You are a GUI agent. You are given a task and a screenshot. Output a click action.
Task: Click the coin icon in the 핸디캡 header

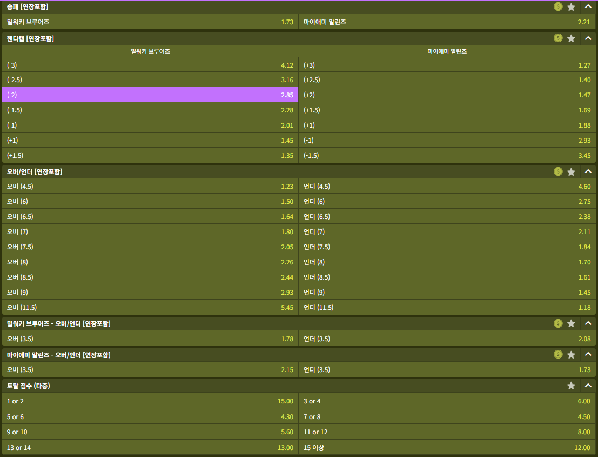[558, 38]
